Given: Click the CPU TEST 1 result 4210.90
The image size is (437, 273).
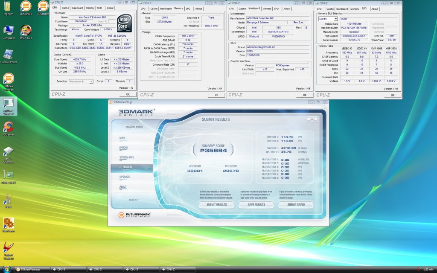Looking at the screenshot, I should 288,148.
